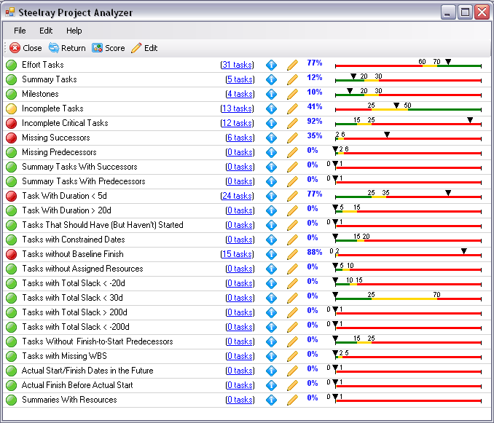Screen dimensions: 494x423
Task: Open the 24 tasks link
Action: point(237,196)
